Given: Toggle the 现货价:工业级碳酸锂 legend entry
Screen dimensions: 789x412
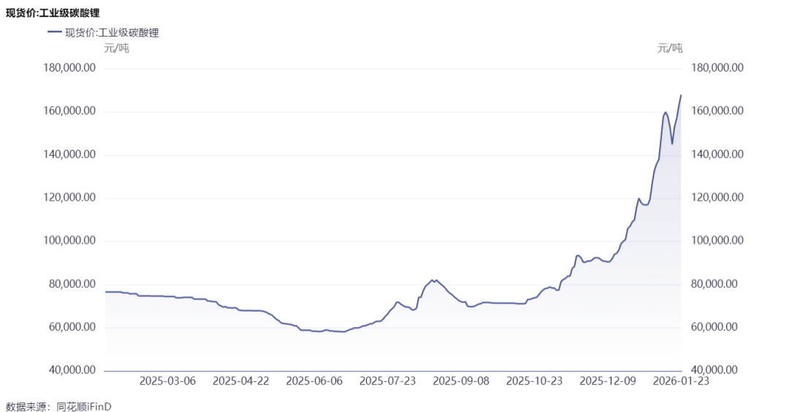Looking at the screenshot, I should 103,33.
